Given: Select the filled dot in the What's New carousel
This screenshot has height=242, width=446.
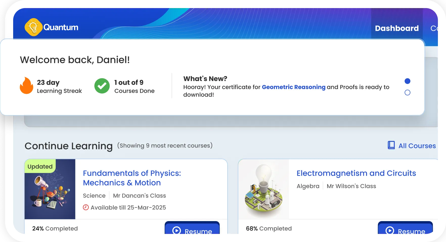Looking at the screenshot, I should click(407, 81).
